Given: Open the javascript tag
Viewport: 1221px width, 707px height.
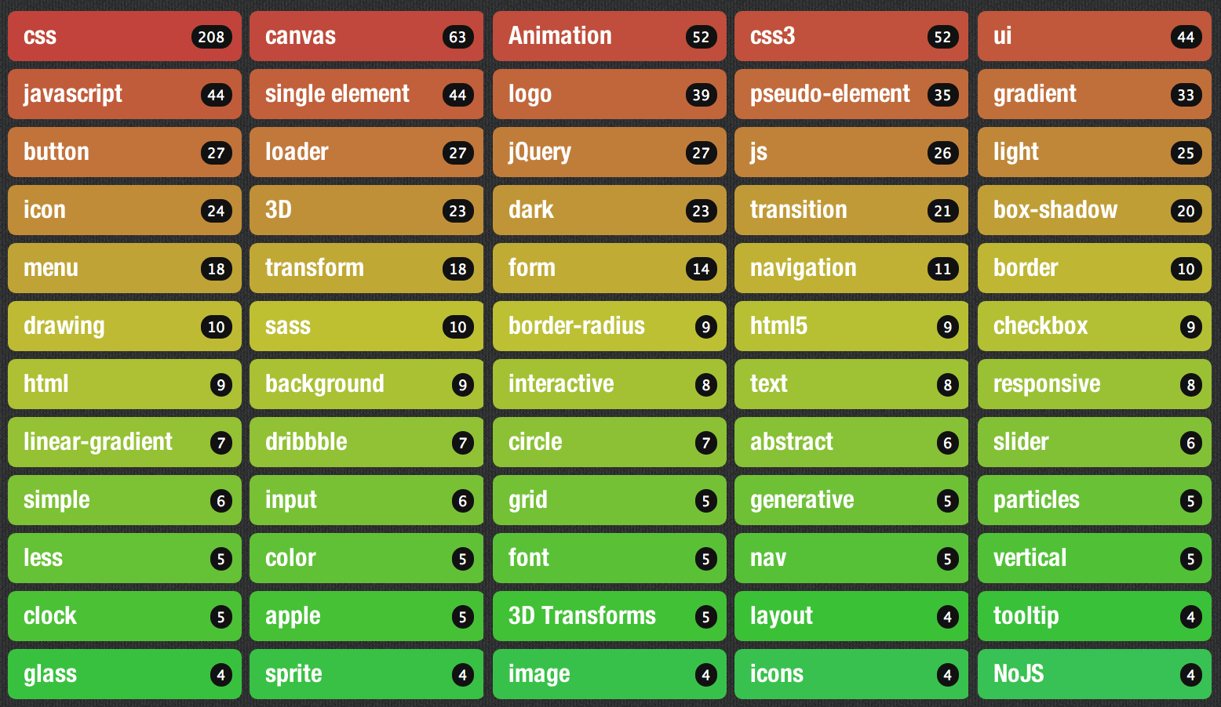Looking at the screenshot, I should tap(124, 94).
